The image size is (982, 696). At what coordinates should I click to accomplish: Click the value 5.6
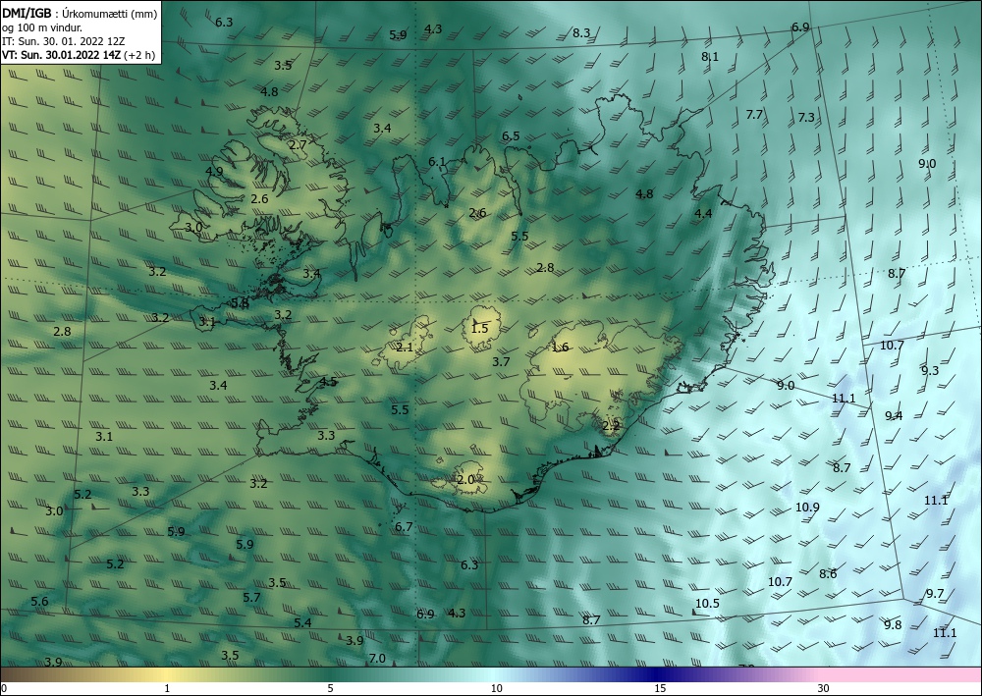point(39,602)
